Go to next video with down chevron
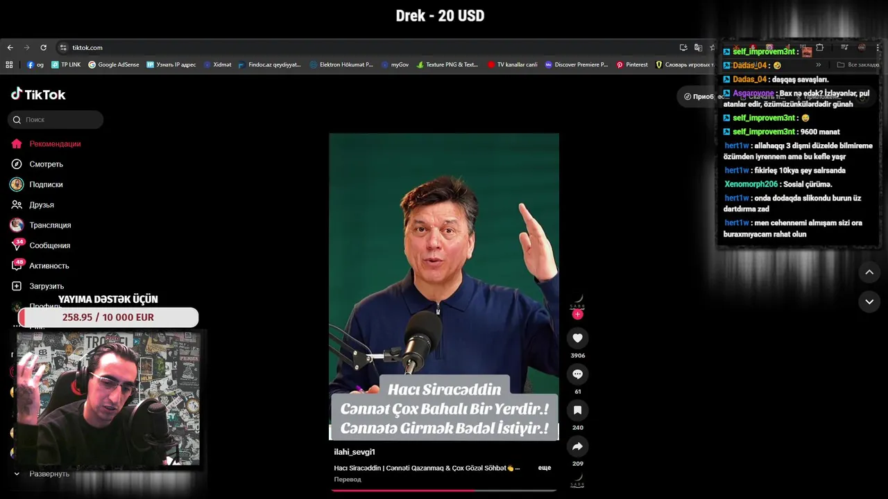888x499 pixels. pos(869,302)
